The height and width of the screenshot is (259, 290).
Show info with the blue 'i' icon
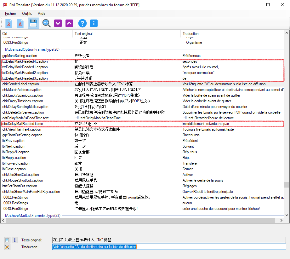[94, 23]
